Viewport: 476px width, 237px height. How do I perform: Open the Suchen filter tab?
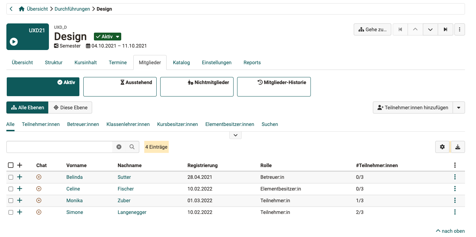coord(270,124)
